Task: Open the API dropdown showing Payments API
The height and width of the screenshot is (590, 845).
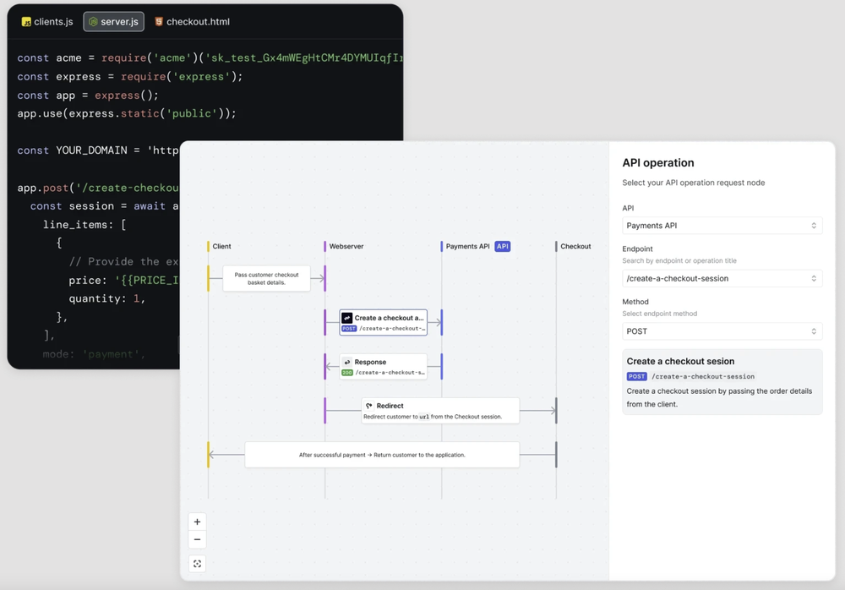Action: 722,226
